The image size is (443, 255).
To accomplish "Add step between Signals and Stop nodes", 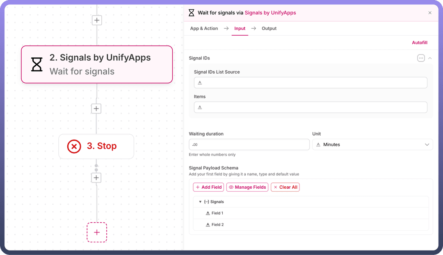I will tap(96, 108).
